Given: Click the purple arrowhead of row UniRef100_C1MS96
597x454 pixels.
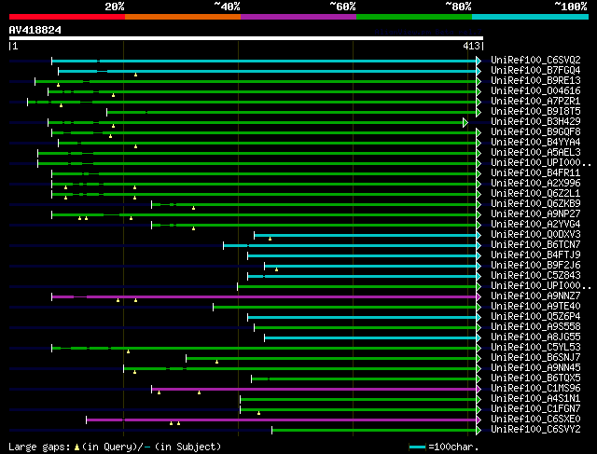Looking at the screenshot, I should [x=479, y=390].
